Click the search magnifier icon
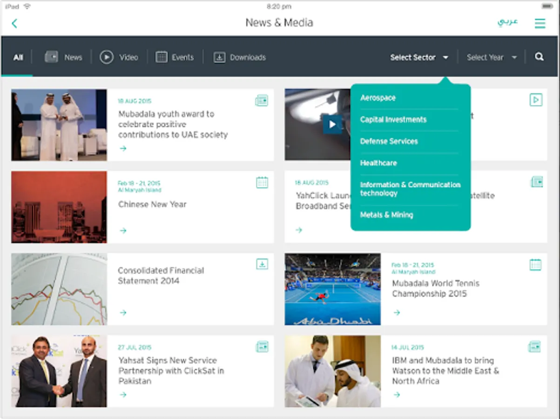The width and height of the screenshot is (560, 419). coord(539,57)
